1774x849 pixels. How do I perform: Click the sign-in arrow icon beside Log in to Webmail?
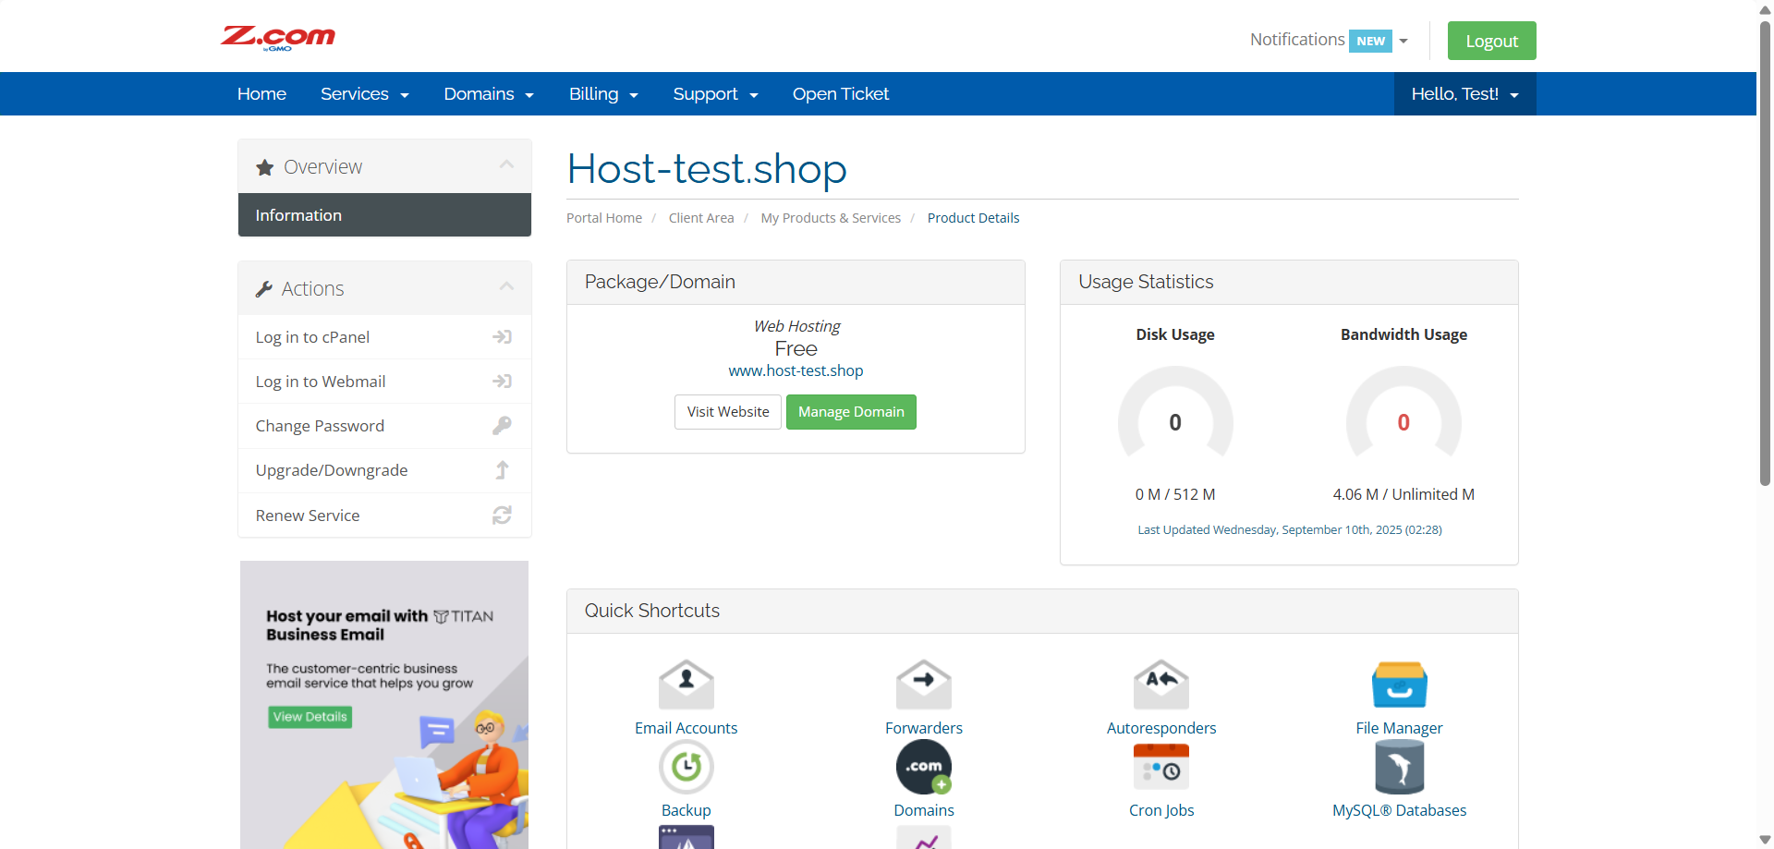click(502, 382)
